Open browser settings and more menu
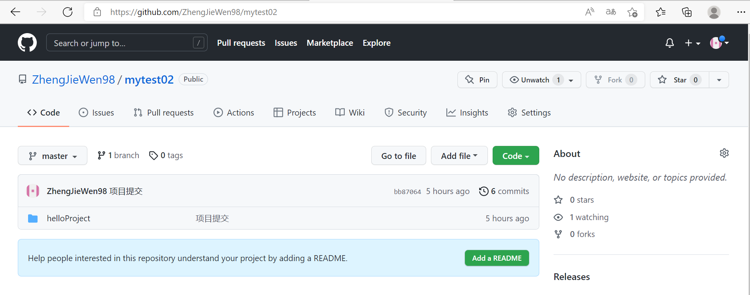 741,12
